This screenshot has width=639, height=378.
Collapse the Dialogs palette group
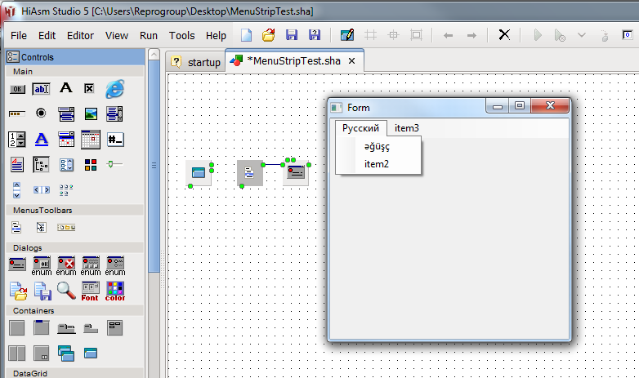point(75,247)
